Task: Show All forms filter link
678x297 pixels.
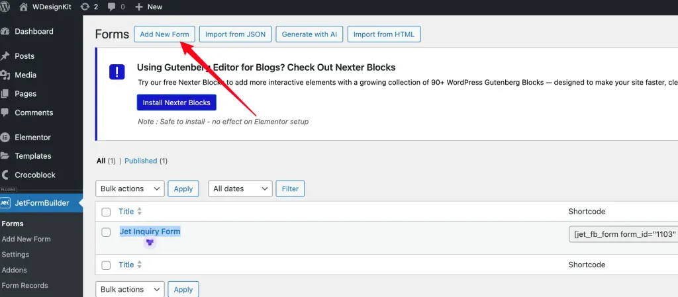Action: [101, 161]
